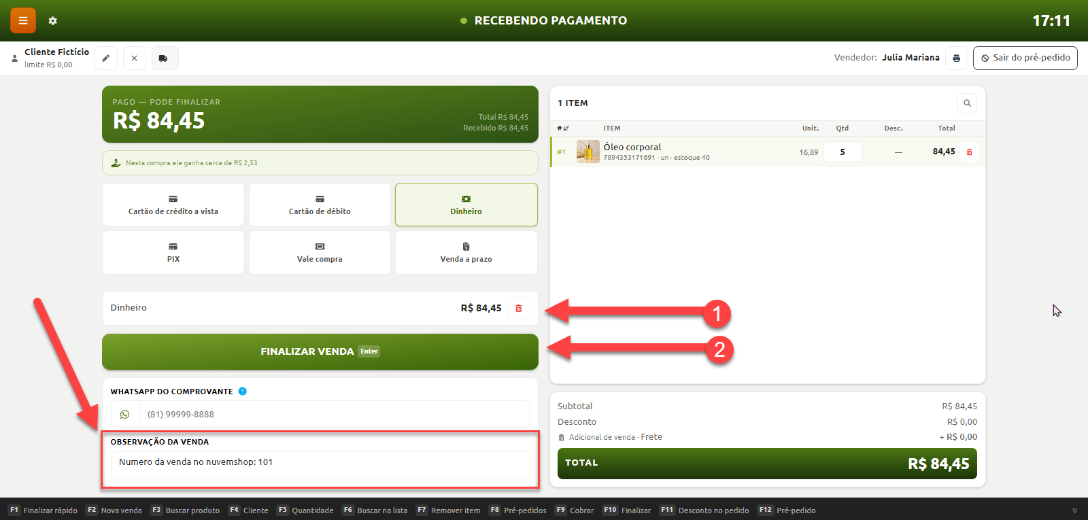Click F1 Finalizar rápido shortcut
The image size is (1088, 520).
[43, 510]
